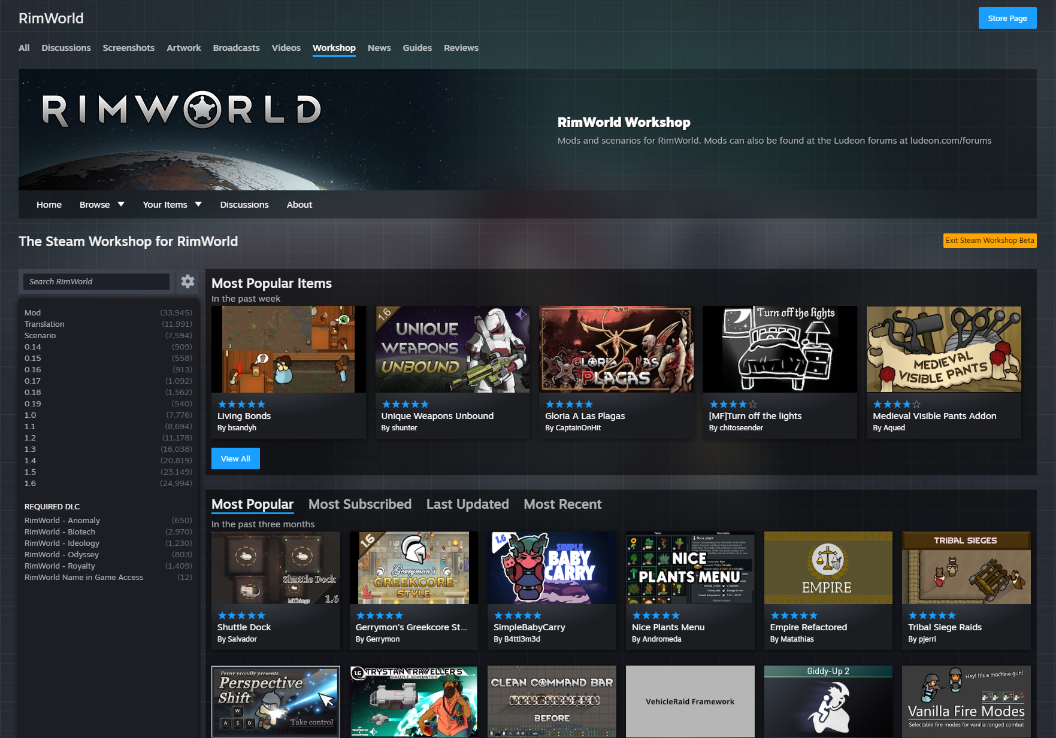Filter by game version 1.6
The width and height of the screenshot is (1056, 738).
(108, 484)
